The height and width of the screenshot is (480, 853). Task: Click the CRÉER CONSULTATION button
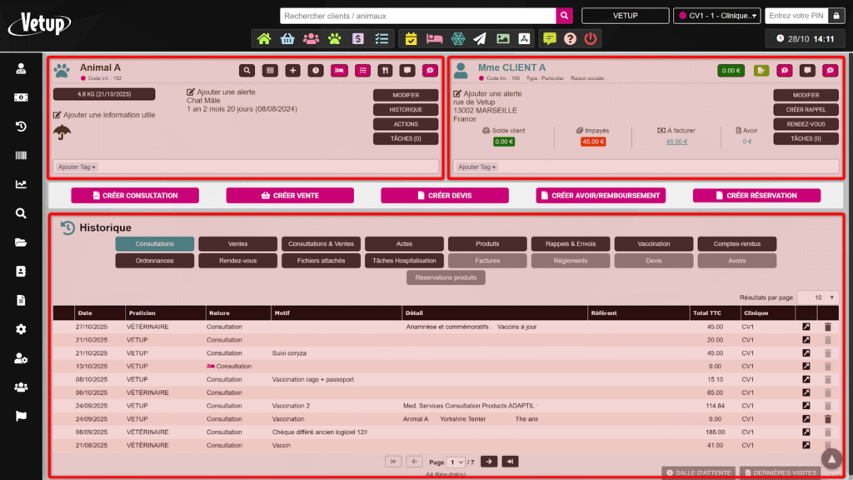135,195
